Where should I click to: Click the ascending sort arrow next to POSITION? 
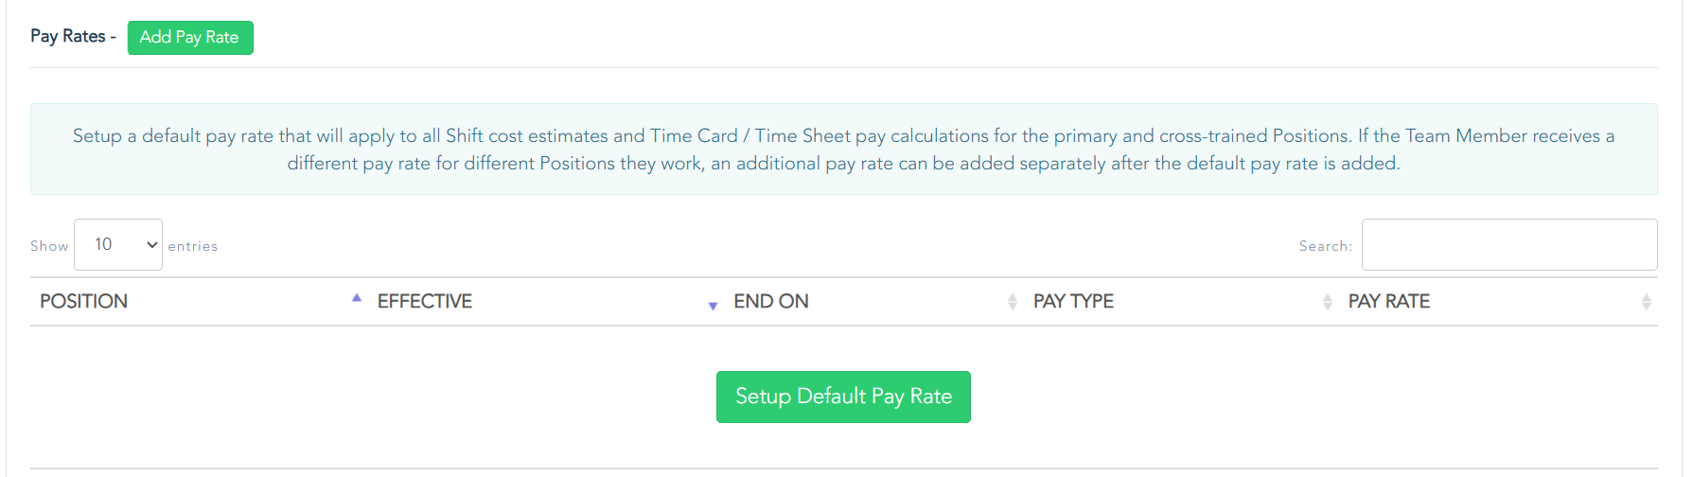[357, 298]
